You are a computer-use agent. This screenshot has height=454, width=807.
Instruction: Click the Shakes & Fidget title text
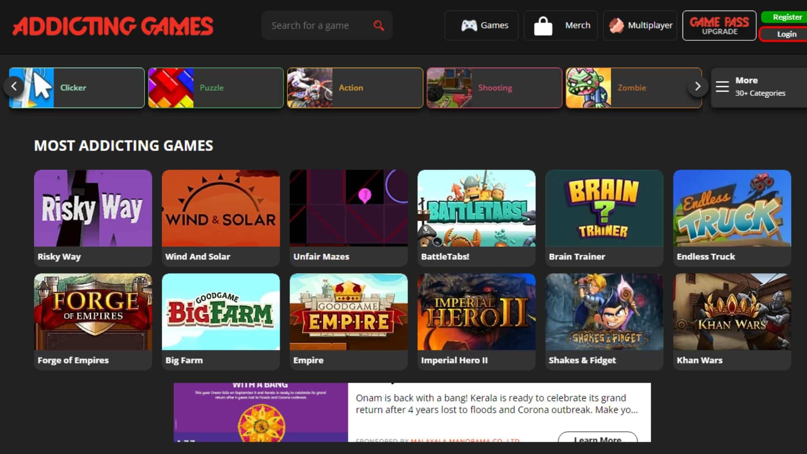pyautogui.click(x=582, y=361)
